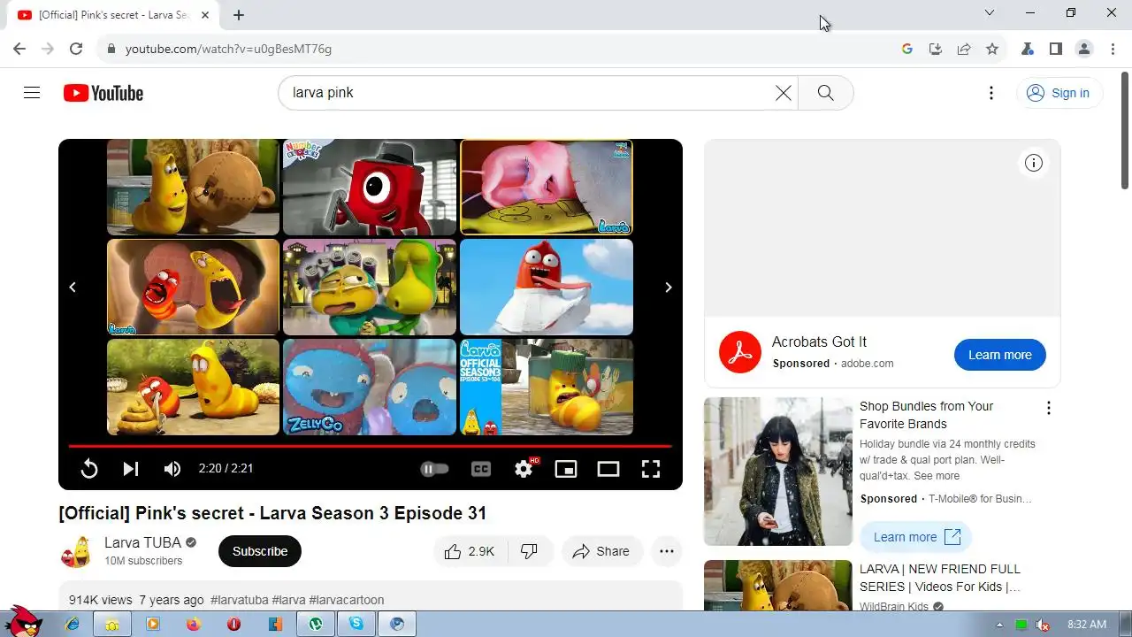
Task: Close the Pink's secret tab
Action: (x=205, y=15)
